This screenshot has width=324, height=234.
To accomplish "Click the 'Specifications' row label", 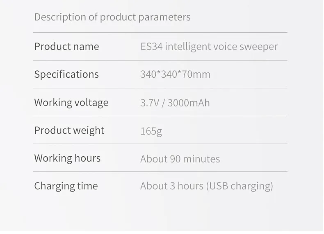I will pos(66,74).
